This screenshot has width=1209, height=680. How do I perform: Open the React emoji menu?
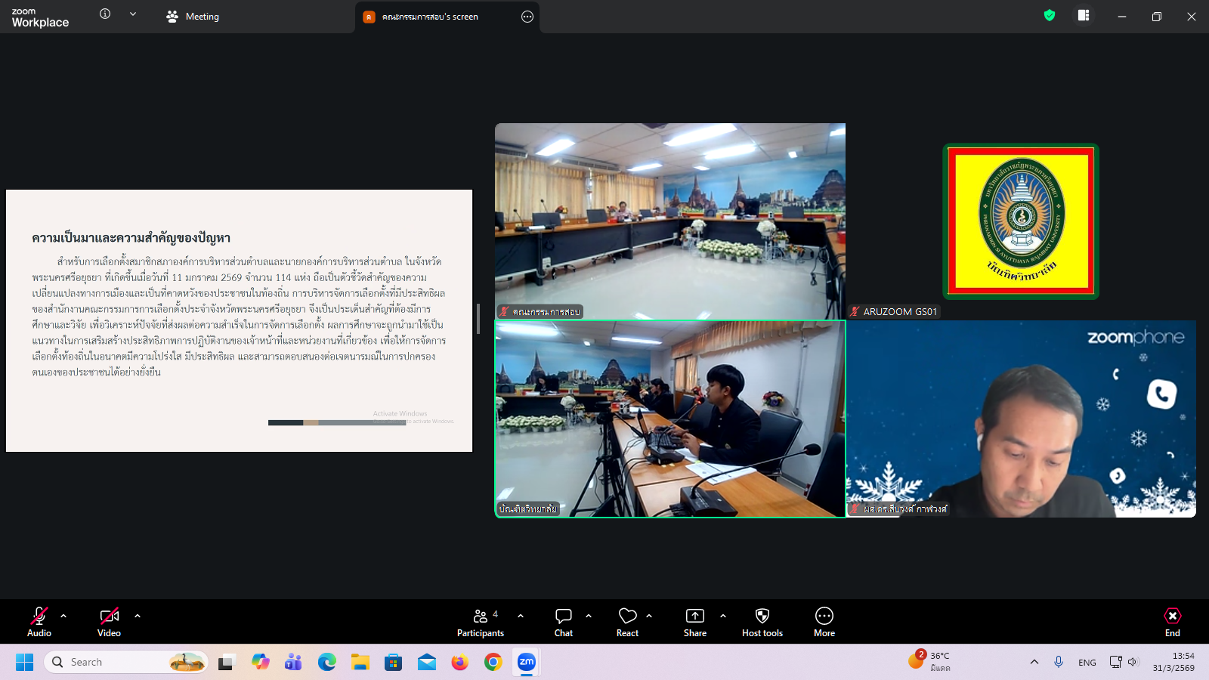click(x=627, y=622)
